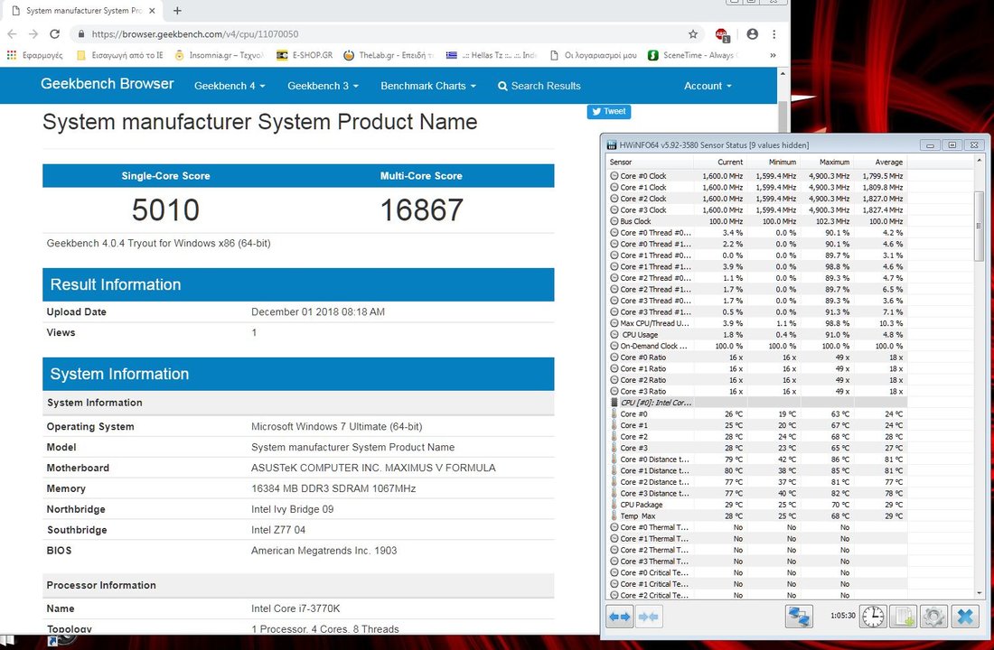Select the Max CPU/Thread Usage row
This screenshot has height=650, width=994.
(757, 323)
